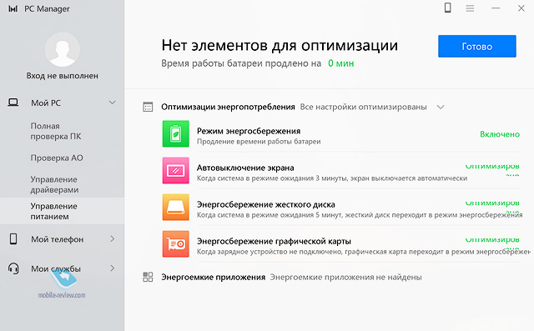Click the Энергоемкие приложения heading

(214, 278)
